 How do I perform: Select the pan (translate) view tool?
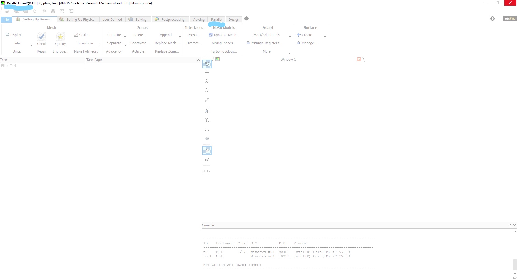tap(207, 73)
